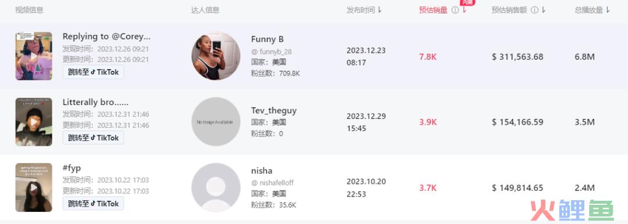Sort by 预估销售额 arrow

click(x=544, y=10)
